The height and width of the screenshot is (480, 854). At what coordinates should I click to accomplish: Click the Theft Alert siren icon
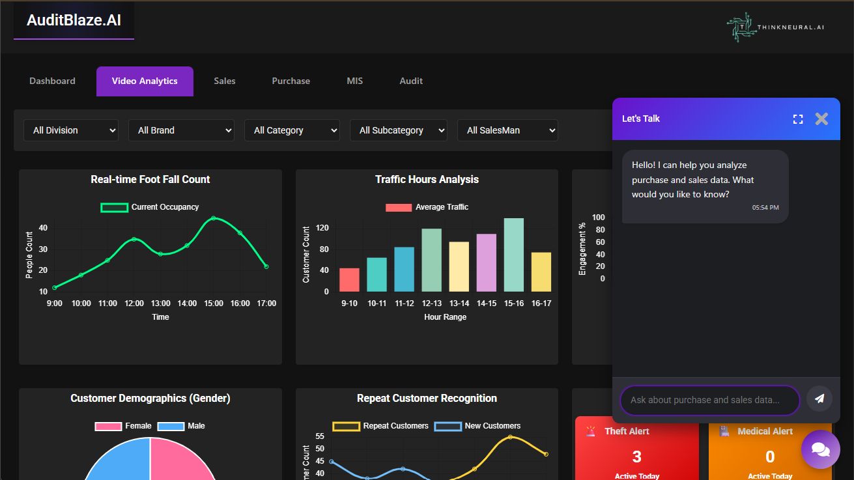coord(590,431)
